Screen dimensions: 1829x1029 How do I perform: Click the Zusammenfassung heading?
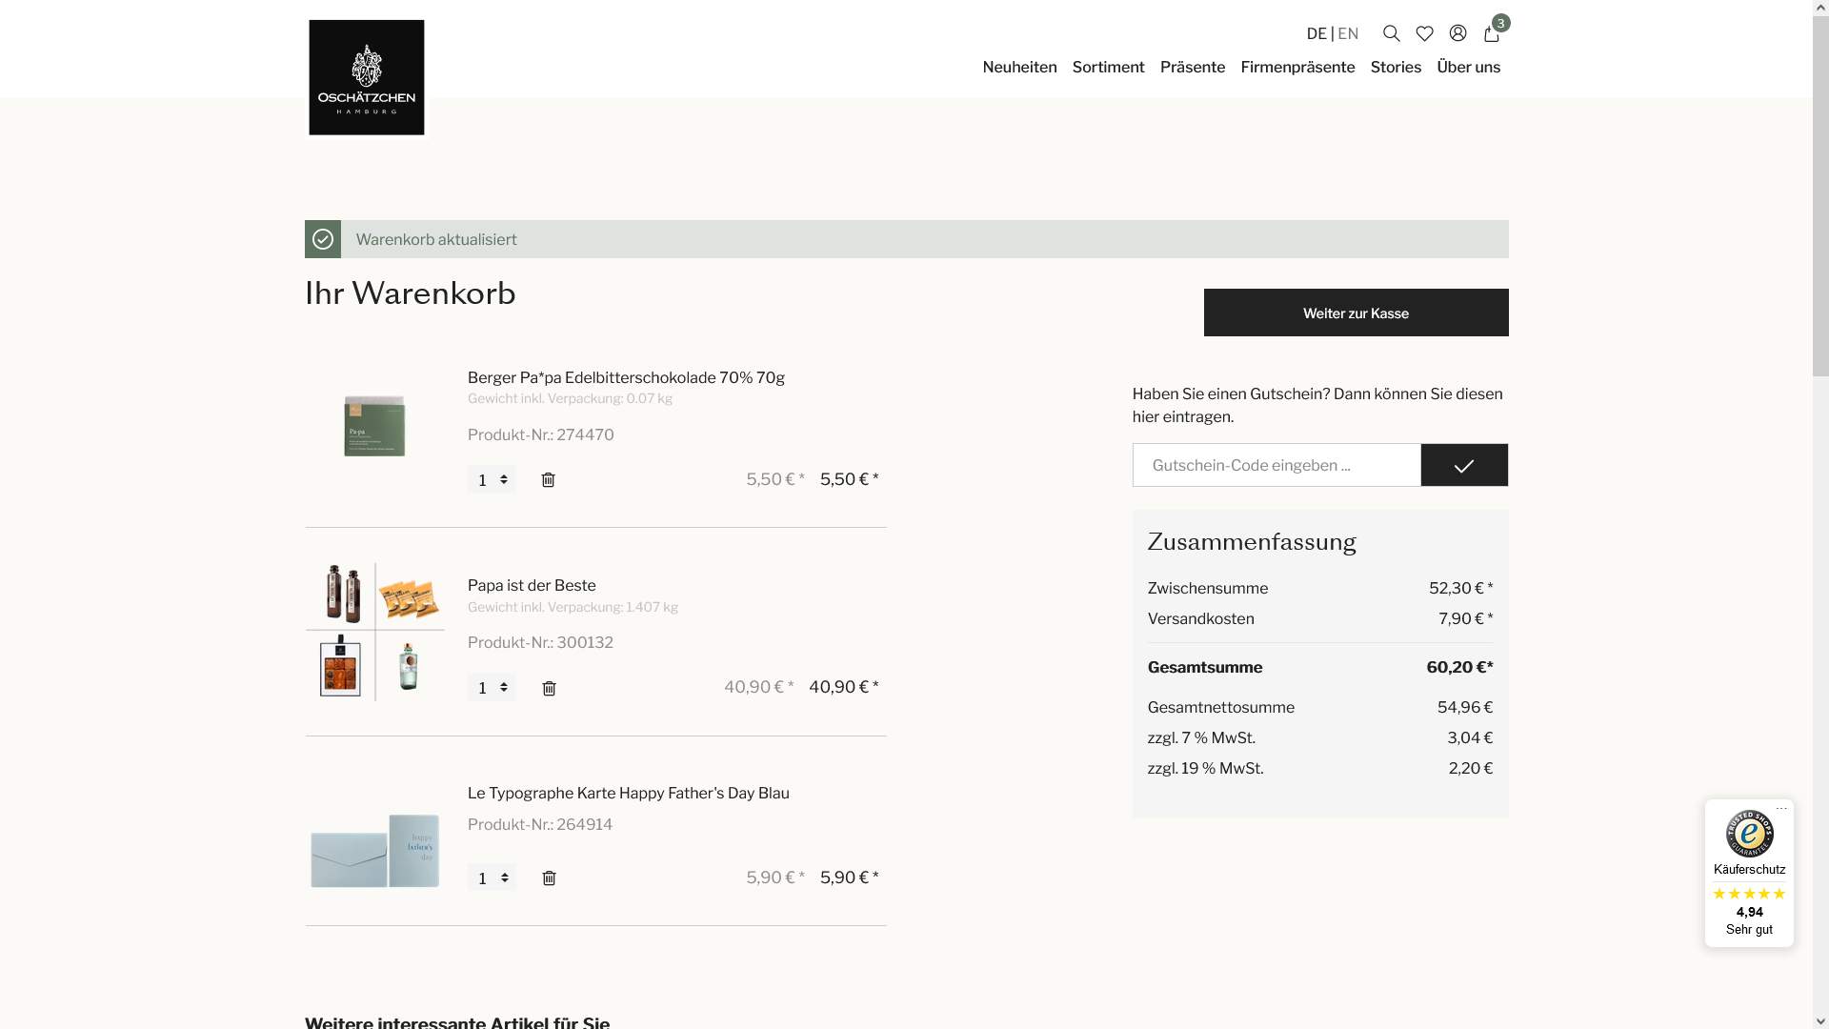pyautogui.click(x=1252, y=542)
